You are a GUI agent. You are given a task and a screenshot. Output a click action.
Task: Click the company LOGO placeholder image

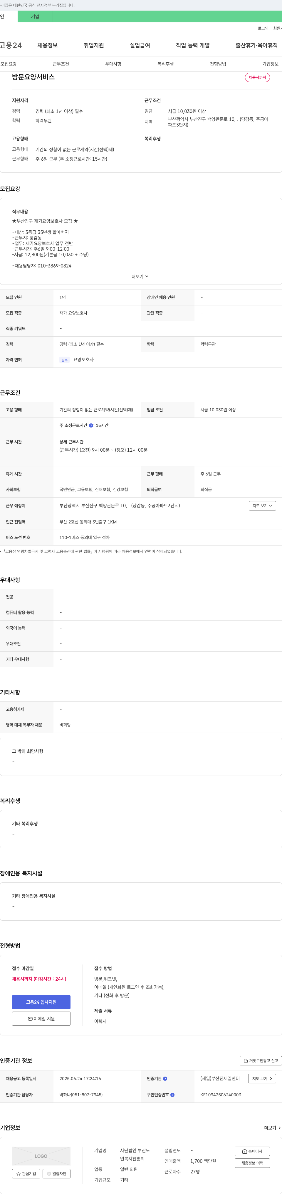tap(41, 1156)
